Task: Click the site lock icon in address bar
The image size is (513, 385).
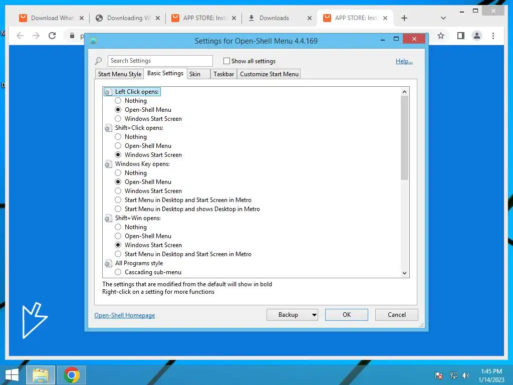Action: (x=72, y=36)
